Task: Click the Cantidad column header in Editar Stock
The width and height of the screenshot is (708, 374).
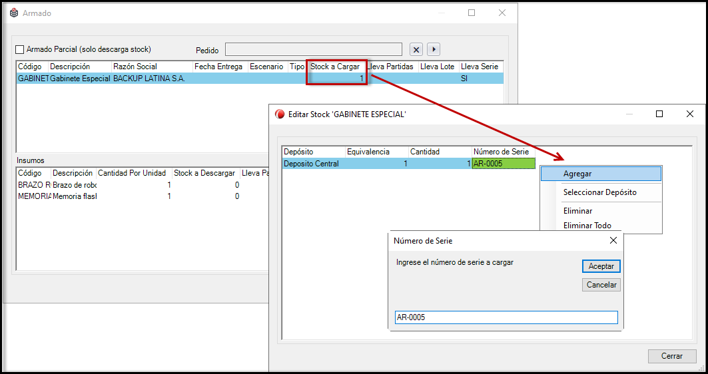Action: [x=440, y=152]
